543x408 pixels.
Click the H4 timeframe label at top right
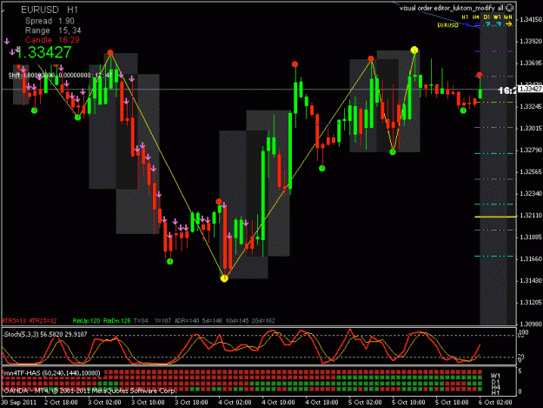click(x=476, y=17)
